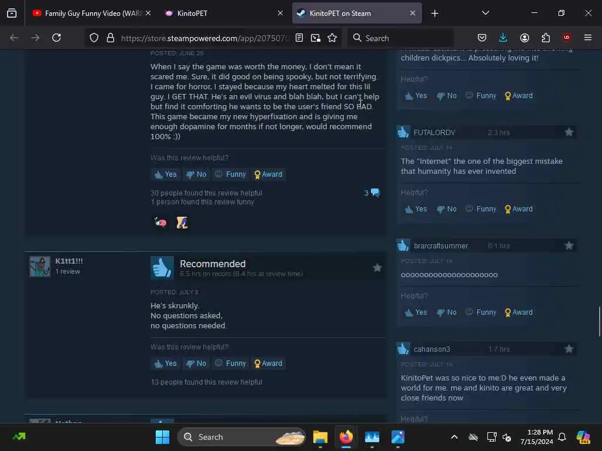Open cahanson3 profile link
The width and height of the screenshot is (602, 451).
point(432,349)
